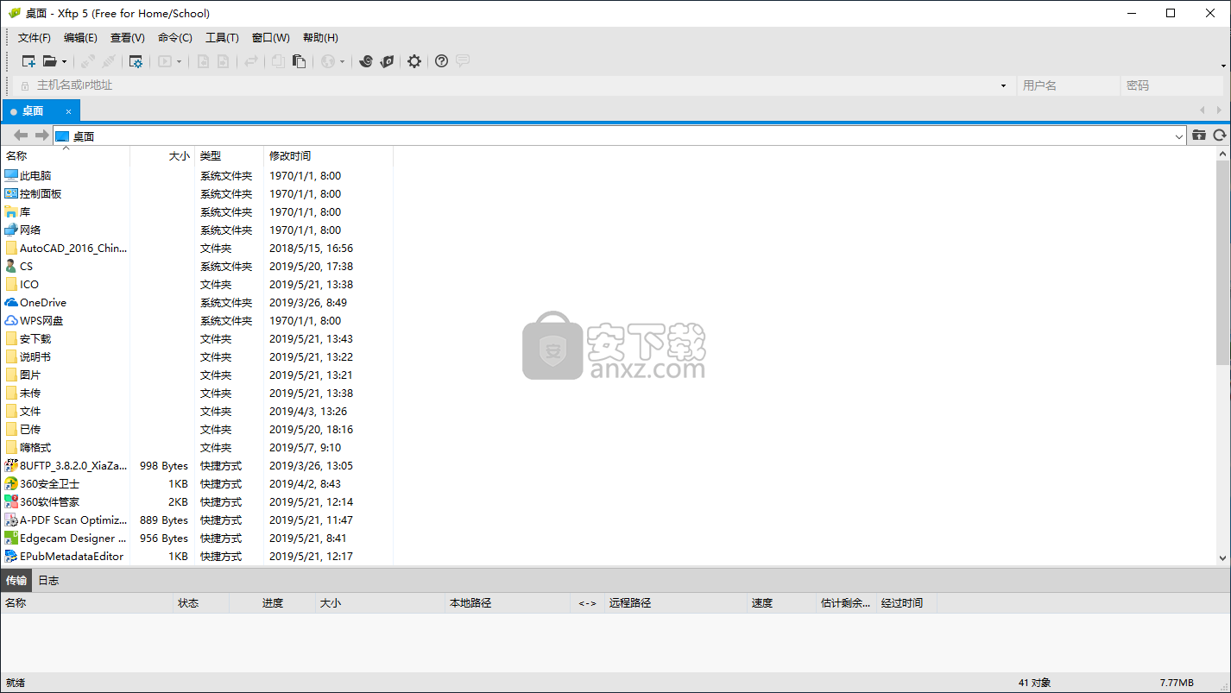1231x693 pixels.
Task: Open the 帮助(H) menu
Action: (x=320, y=38)
